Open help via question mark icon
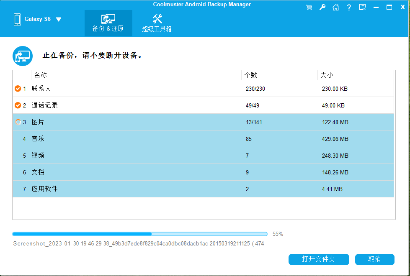410x276 pixels. pyautogui.click(x=349, y=7)
